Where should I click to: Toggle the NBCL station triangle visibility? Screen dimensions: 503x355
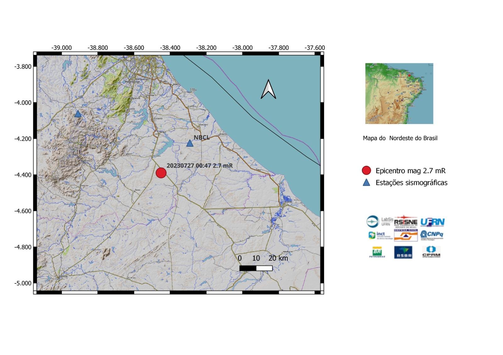(190, 143)
